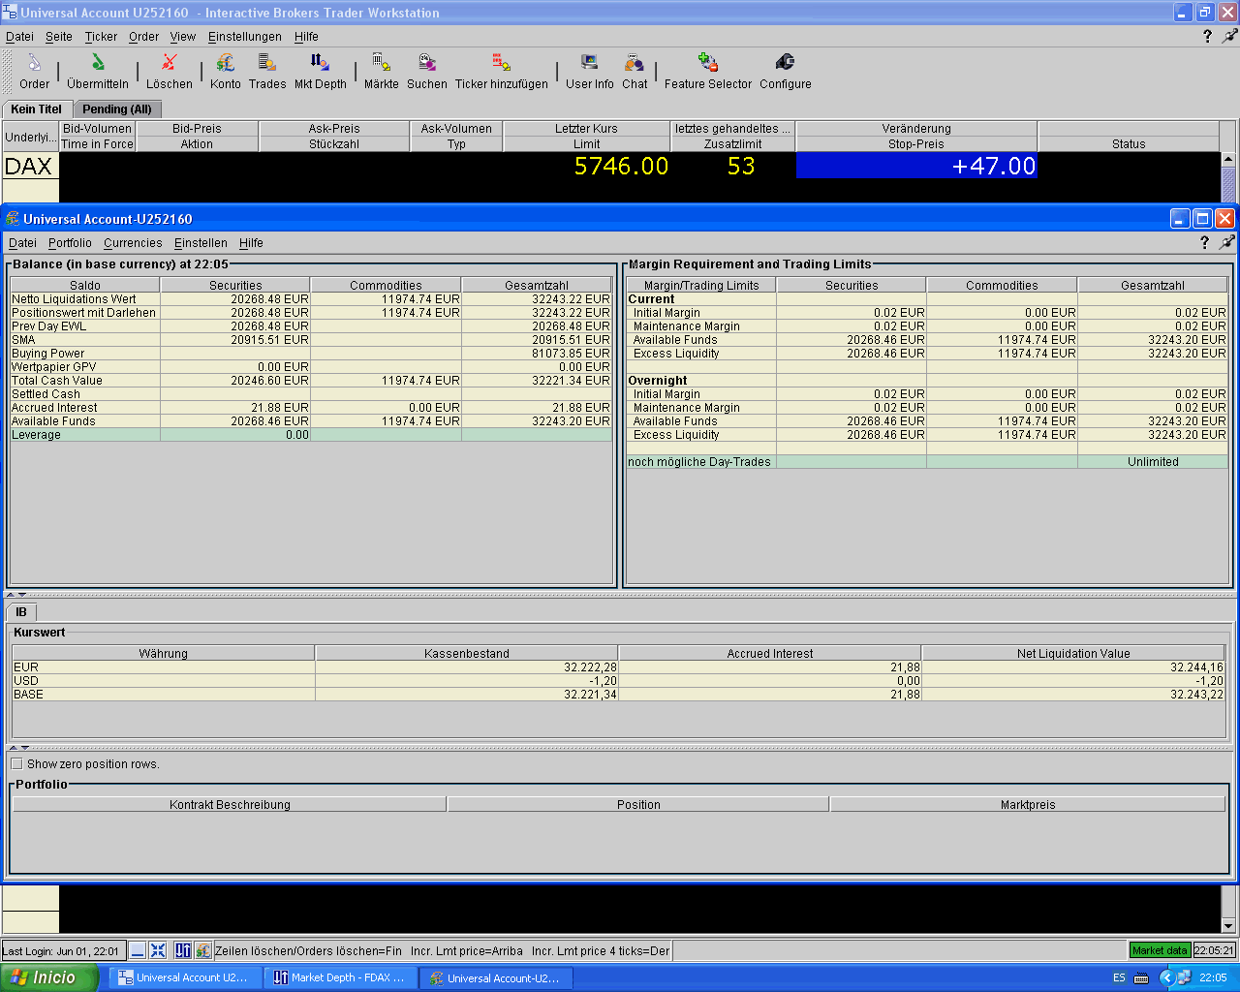Image resolution: width=1240 pixels, height=992 pixels.
Task: Click the Net Liquidation Value column header
Action: click(1073, 653)
